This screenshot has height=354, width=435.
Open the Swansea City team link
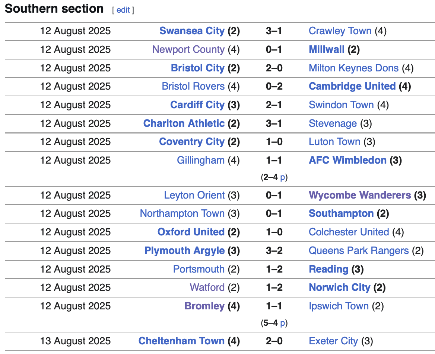[192, 31]
